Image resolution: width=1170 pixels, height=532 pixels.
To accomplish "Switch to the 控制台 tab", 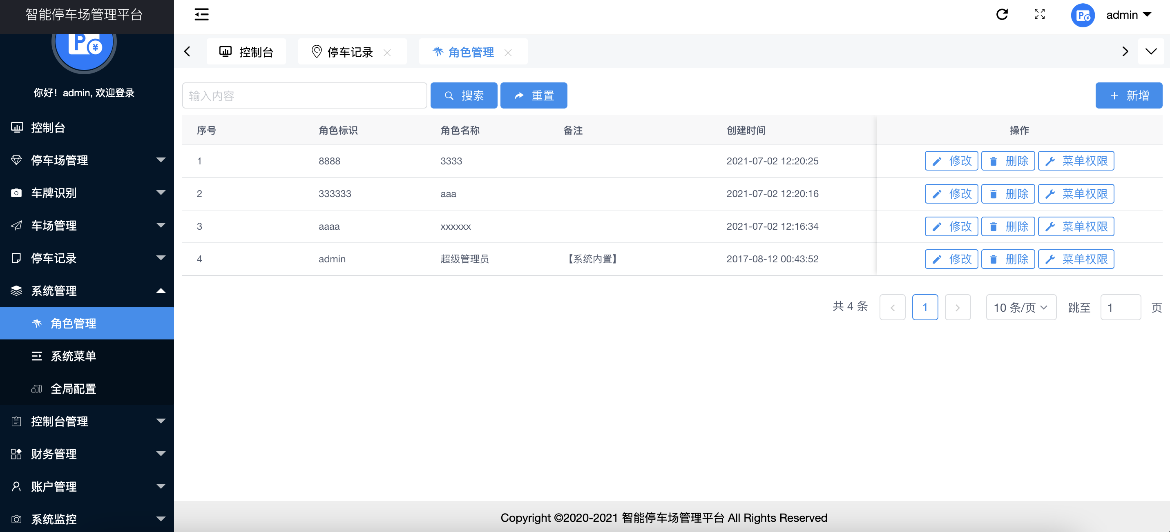I will click(x=247, y=52).
